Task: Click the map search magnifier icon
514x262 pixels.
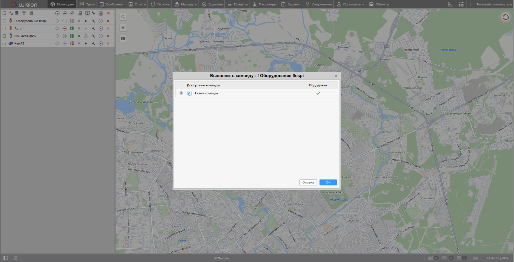Action: [123, 17]
